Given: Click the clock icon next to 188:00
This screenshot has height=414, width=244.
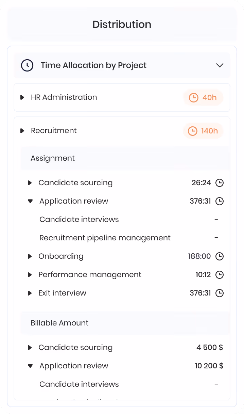Looking at the screenshot, I should (x=220, y=257).
